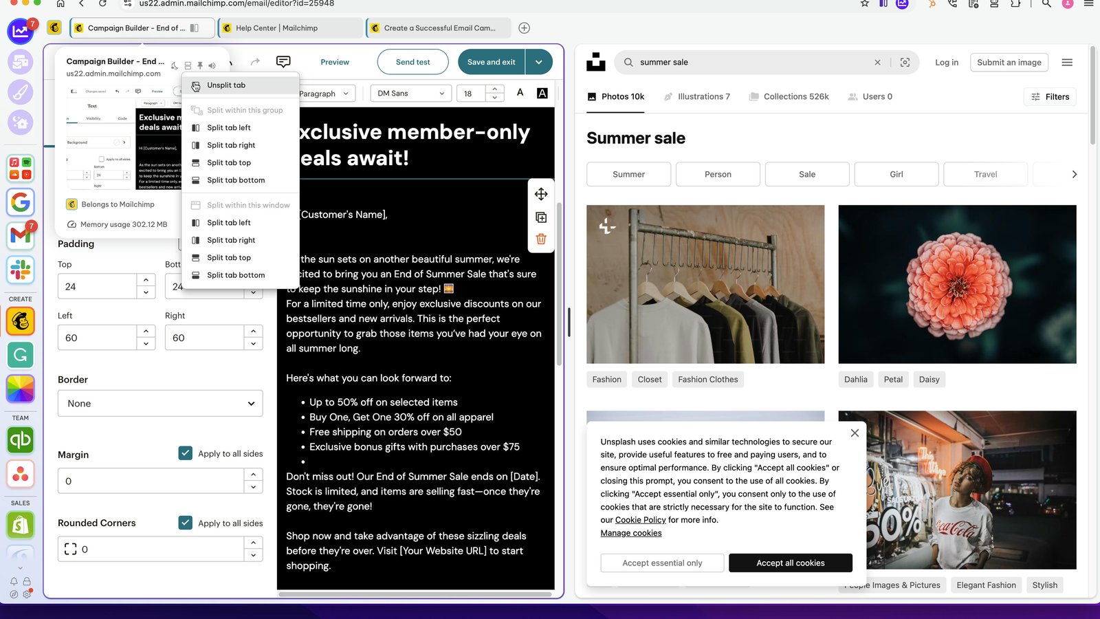Open Gmail app in sidebar
The image size is (1100, 619).
(x=21, y=235)
